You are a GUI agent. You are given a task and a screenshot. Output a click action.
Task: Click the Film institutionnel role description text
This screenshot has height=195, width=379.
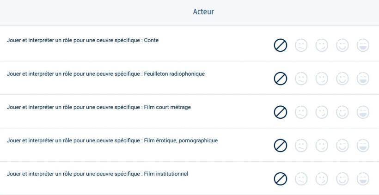pyautogui.click(x=98, y=174)
